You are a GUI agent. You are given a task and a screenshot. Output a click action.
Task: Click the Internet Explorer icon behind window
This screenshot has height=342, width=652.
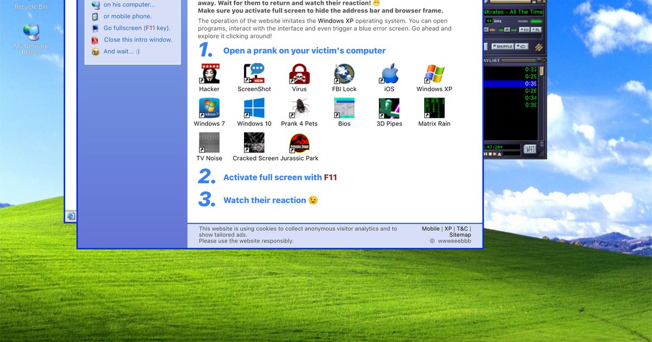click(71, 216)
